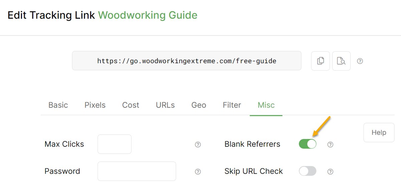Click the tracking link URL field

[x=187, y=61]
